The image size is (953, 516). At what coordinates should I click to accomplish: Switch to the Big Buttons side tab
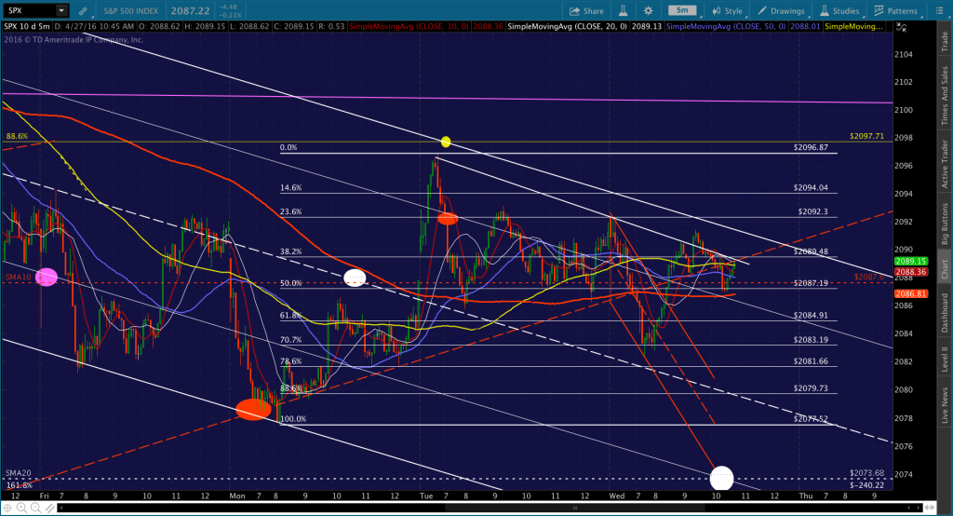945,223
